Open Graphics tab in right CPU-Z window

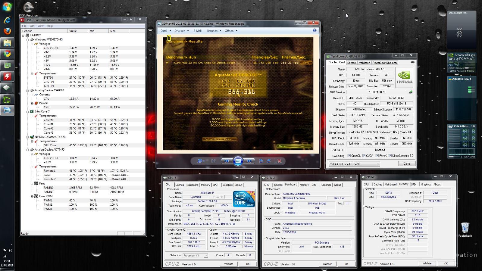tap(426, 184)
